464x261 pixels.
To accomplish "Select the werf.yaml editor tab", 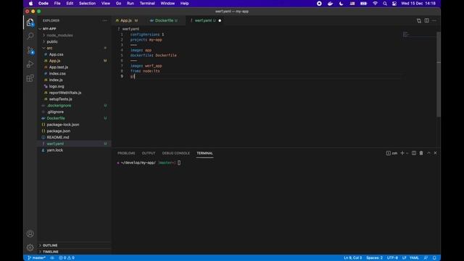I will click(203, 21).
